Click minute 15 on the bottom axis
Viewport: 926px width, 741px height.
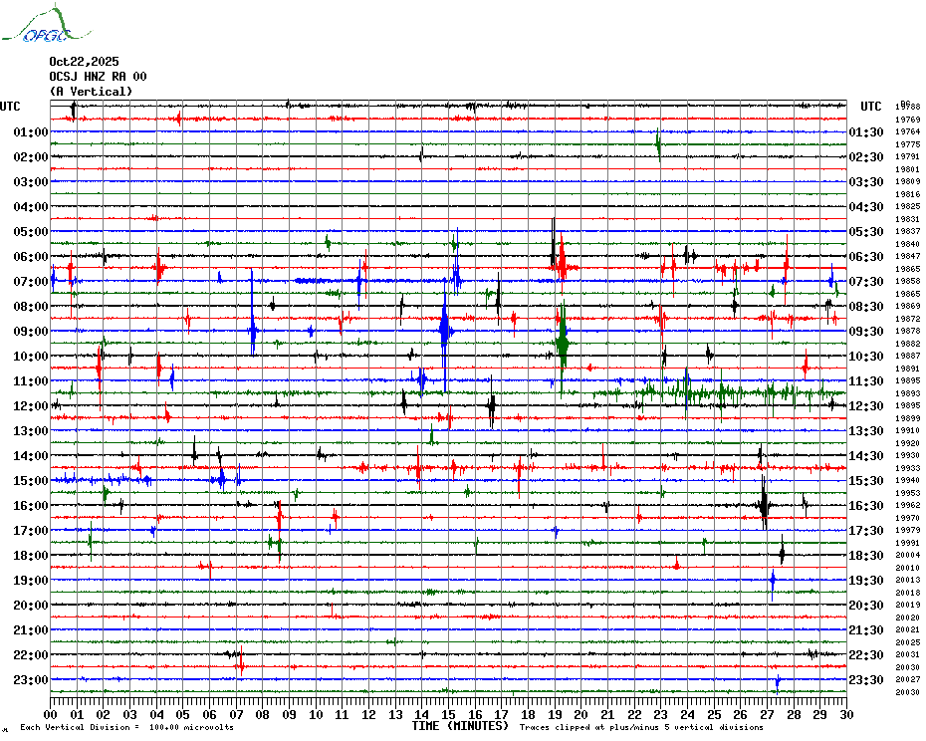pyautogui.click(x=448, y=714)
